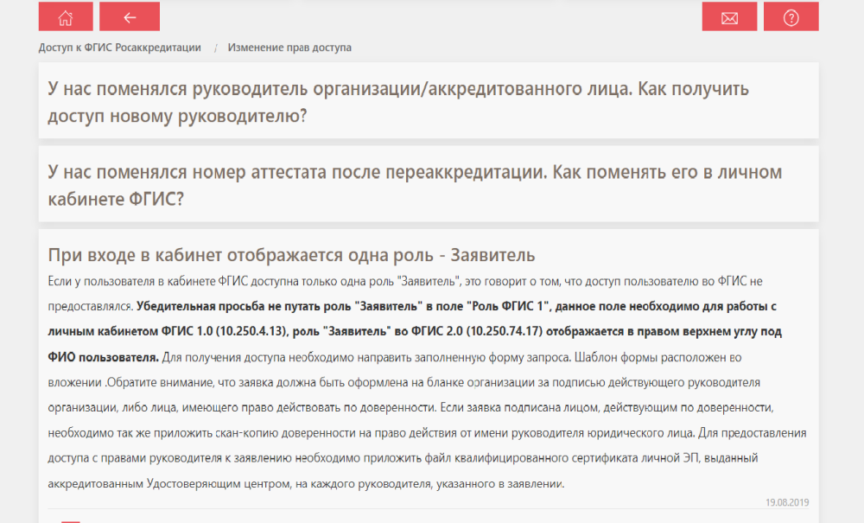The image size is (864, 523).
Task: Click the back arrow button
Action: (130, 17)
